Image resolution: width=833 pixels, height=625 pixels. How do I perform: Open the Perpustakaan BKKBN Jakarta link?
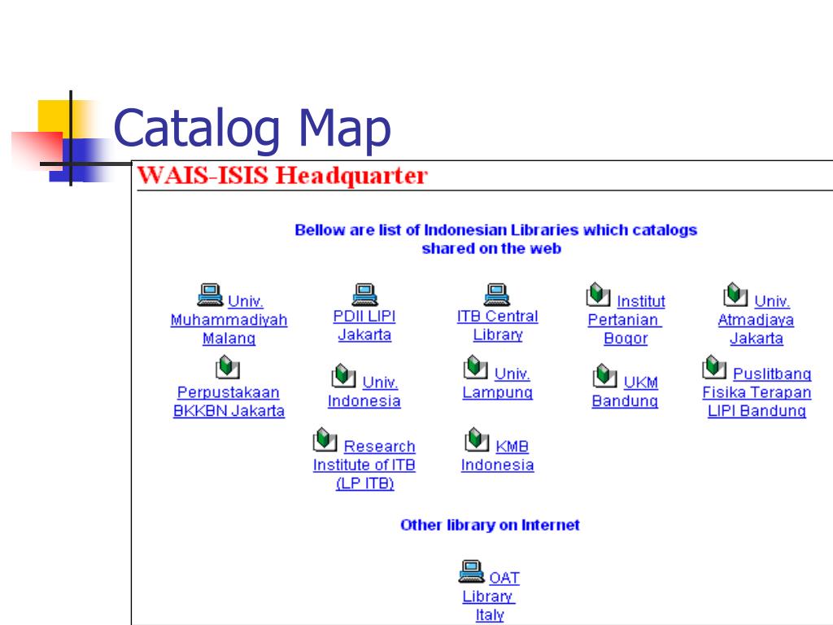229,401
